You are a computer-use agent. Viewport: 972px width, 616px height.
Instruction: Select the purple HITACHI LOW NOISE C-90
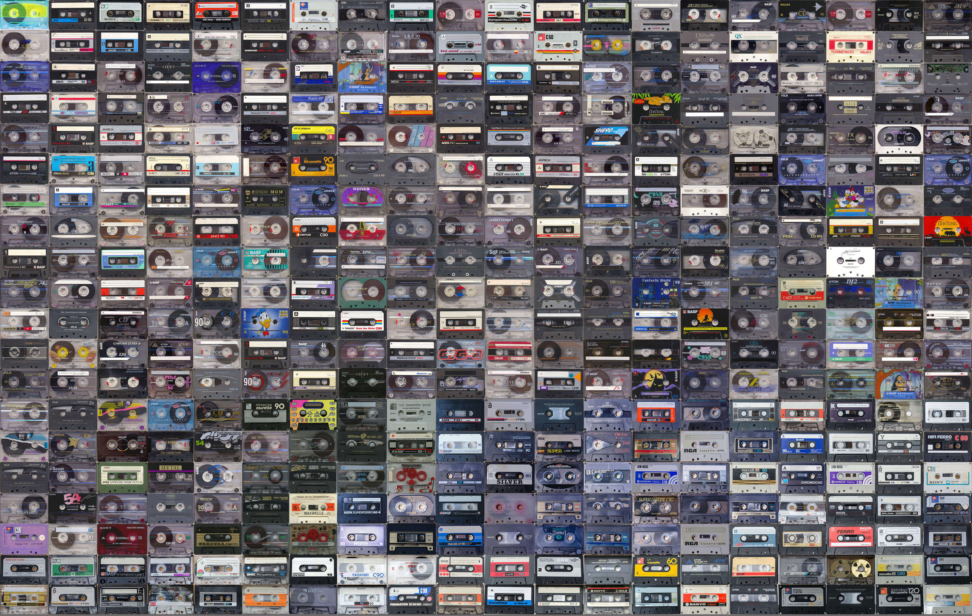pyautogui.click(x=851, y=477)
